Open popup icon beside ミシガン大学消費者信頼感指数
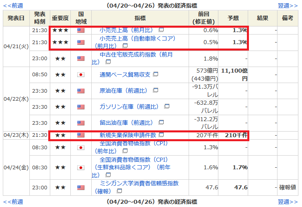The width and height of the screenshot is (302, 207). pyautogui.click(x=119, y=191)
